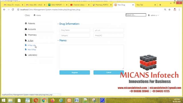Go to Home in the navbar
This screenshot has width=183, height=103.
[x=37, y=15]
